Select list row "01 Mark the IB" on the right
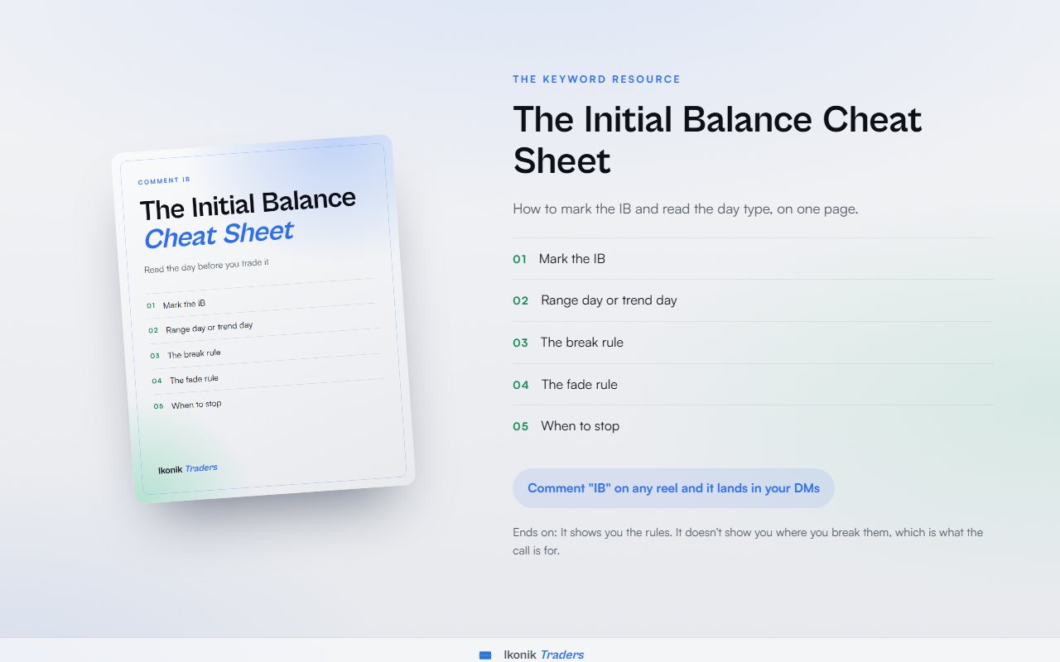Screen dimensions: 1060x662 [x=753, y=259]
